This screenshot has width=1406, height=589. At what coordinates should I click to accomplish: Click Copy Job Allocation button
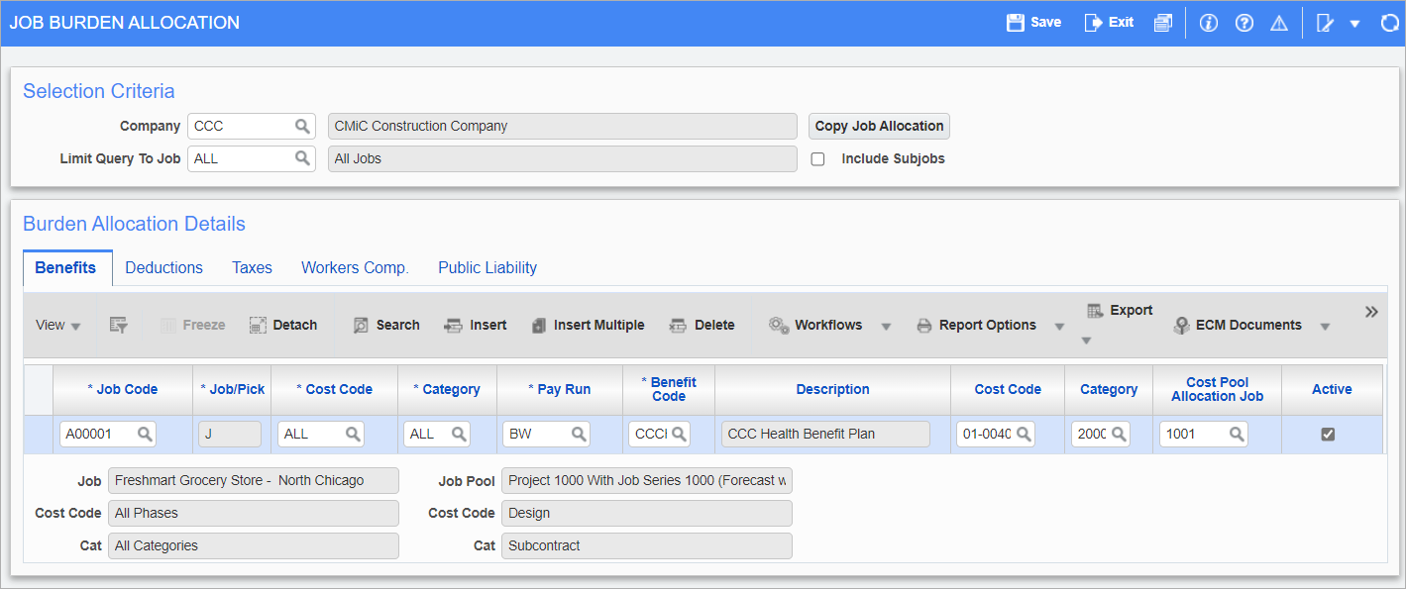880,126
